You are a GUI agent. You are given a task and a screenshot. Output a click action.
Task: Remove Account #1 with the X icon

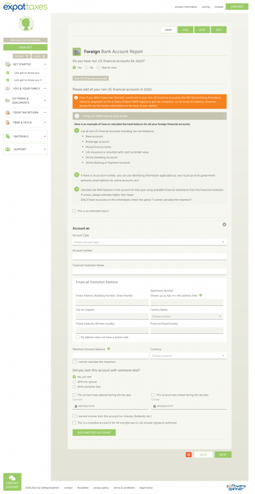click(x=224, y=224)
